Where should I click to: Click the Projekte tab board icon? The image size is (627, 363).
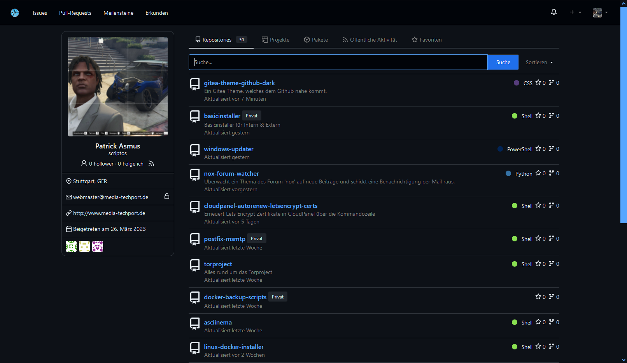pos(265,40)
